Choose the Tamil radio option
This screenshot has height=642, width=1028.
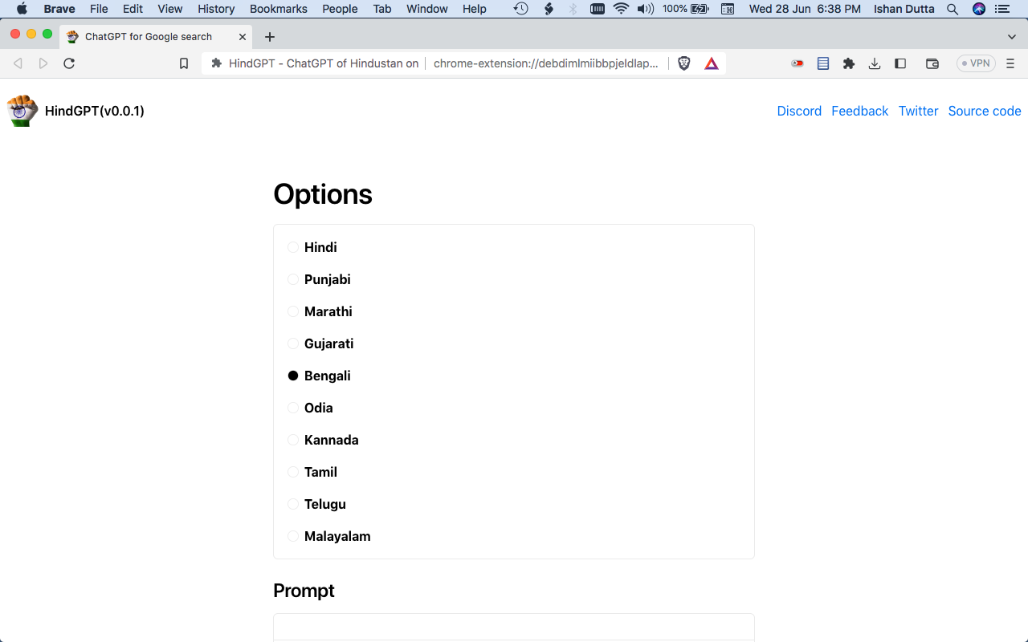[x=293, y=472]
